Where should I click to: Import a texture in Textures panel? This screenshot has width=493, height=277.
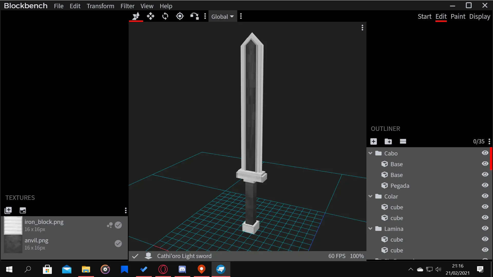click(8, 210)
